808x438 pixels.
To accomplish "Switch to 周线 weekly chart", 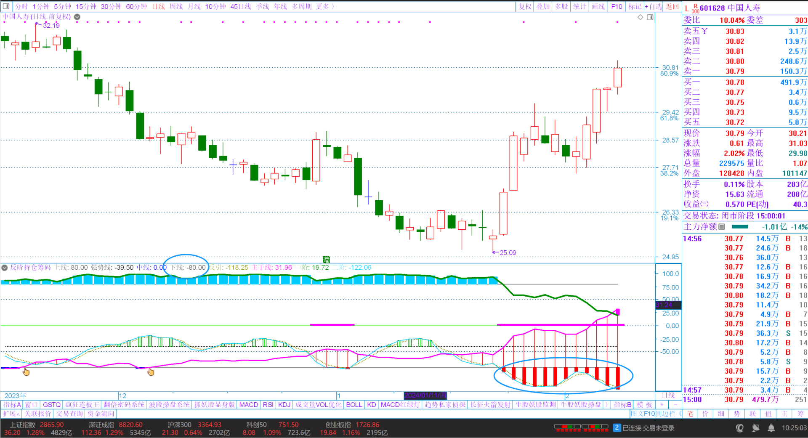I will [x=176, y=6].
